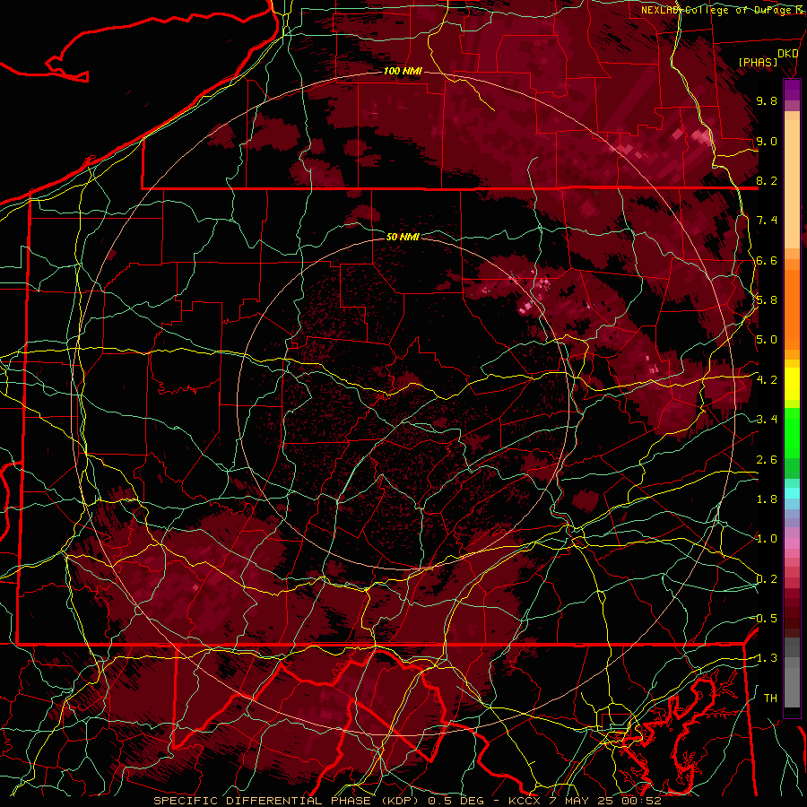The width and height of the screenshot is (807, 807).
Task: Click the 3.4 value on the color scale
Action: [x=767, y=420]
